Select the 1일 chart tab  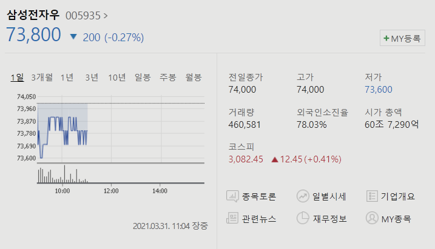click(17, 78)
